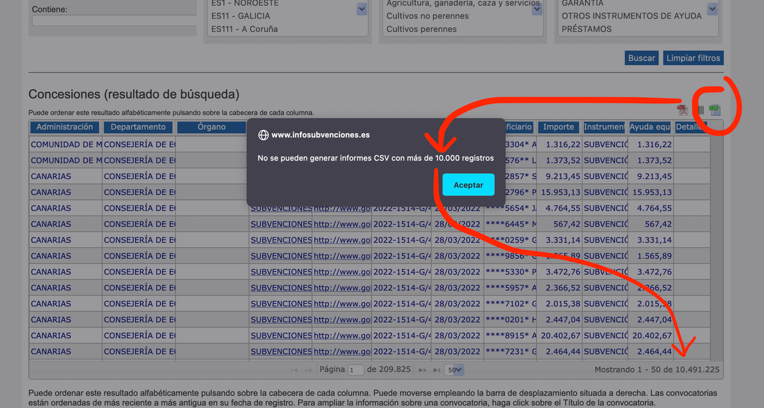Export results as PDF icon

[x=682, y=110]
